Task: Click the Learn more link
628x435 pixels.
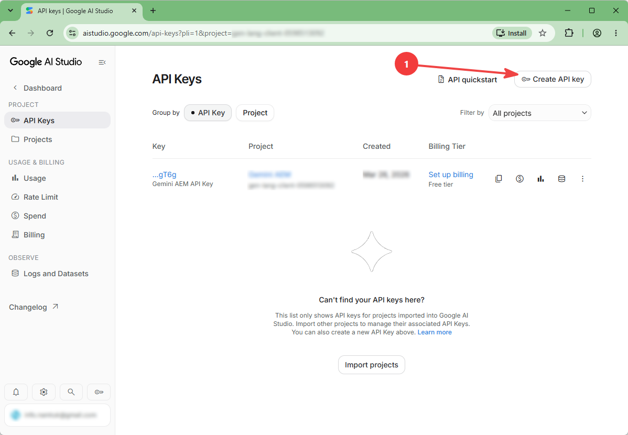Action: click(435, 332)
